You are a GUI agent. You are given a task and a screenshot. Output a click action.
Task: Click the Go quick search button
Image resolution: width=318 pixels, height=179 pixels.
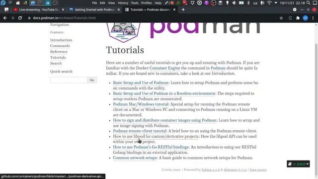(92, 80)
